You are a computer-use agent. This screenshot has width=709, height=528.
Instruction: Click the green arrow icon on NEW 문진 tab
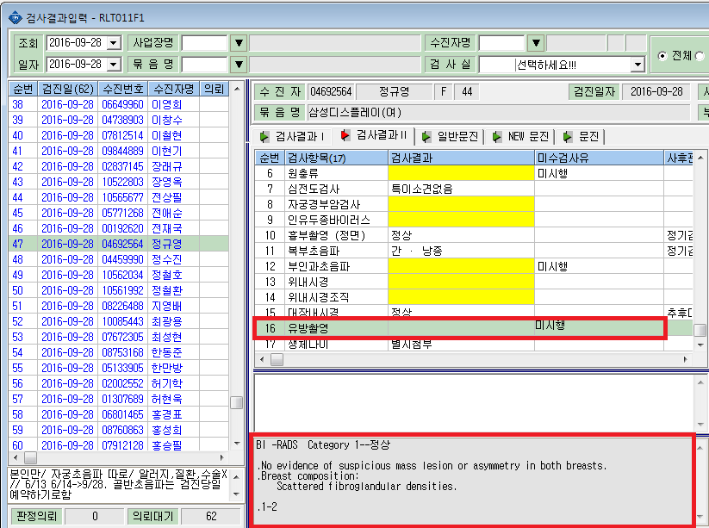497,136
